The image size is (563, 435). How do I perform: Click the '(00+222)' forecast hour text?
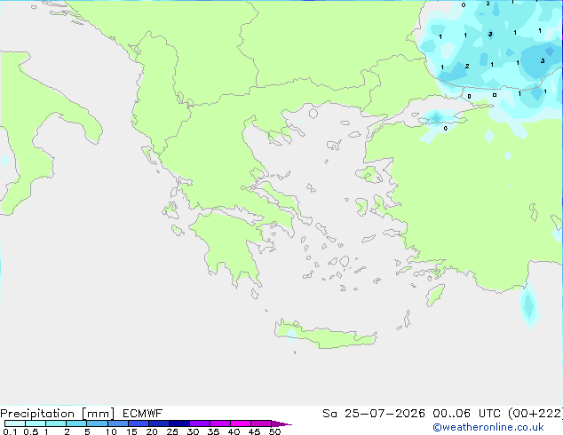point(535,414)
